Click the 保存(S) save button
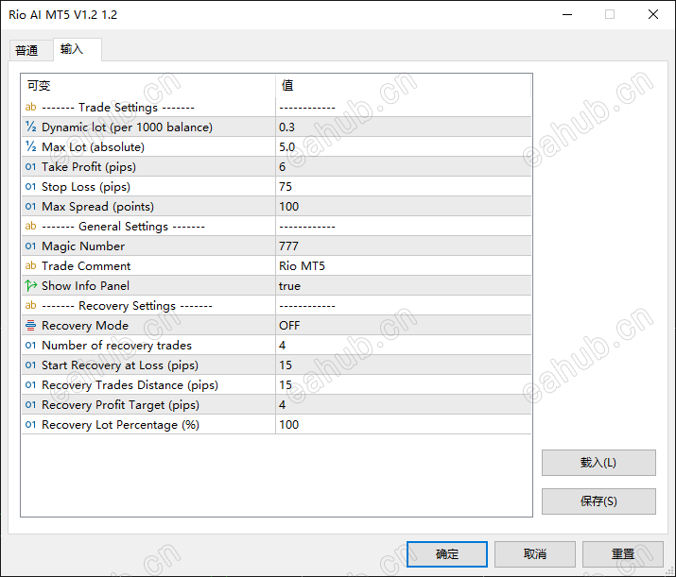Screen dimensions: 676x577 coord(598,501)
